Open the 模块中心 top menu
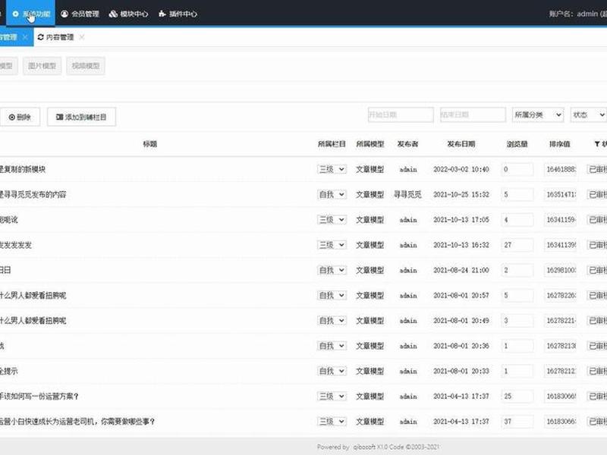The width and height of the screenshot is (607, 455). coord(128,14)
